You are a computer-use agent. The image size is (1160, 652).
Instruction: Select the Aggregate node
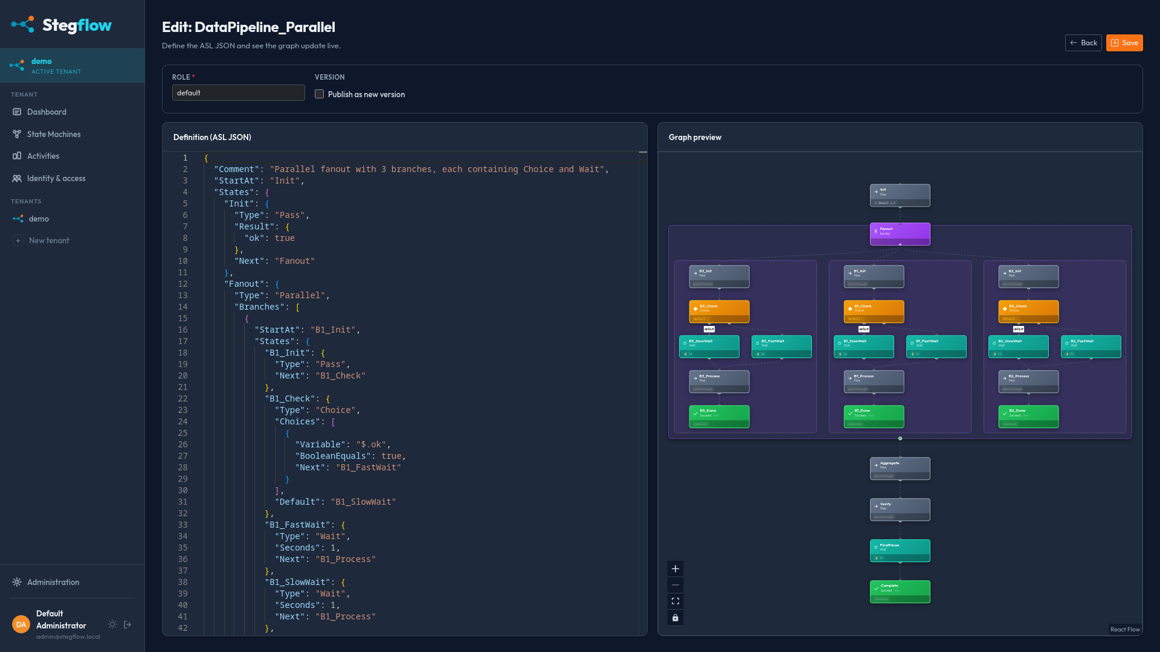(x=900, y=468)
